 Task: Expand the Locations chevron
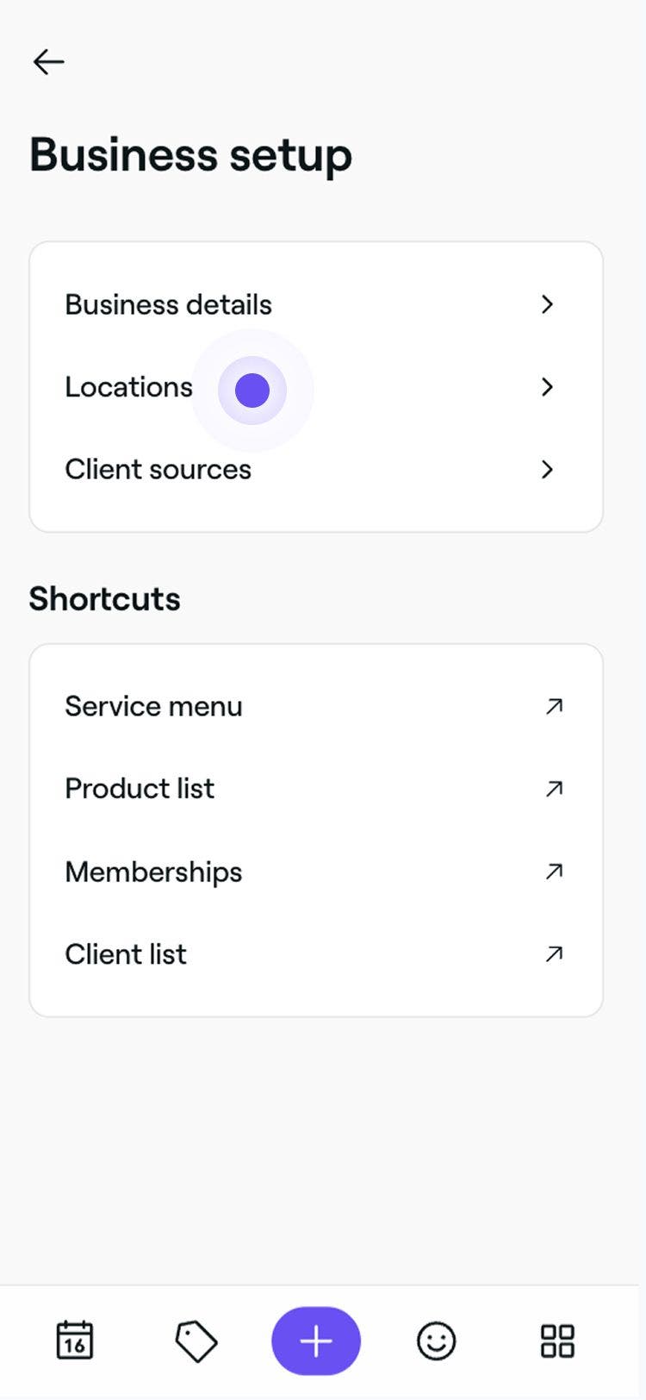(x=547, y=387)
